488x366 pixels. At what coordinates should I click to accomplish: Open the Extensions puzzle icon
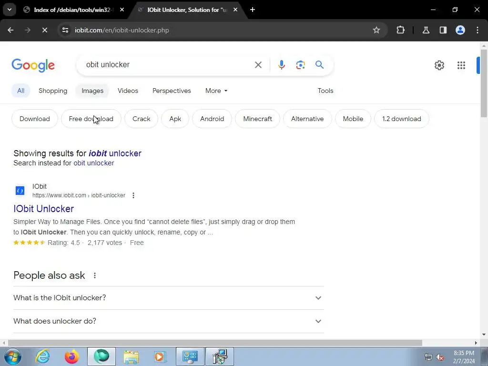point(400,30)
